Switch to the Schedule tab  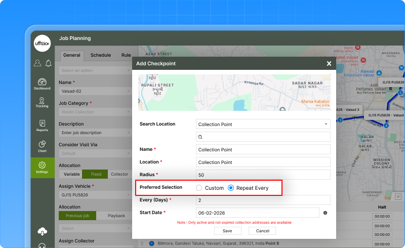click(x=101, y=55)
